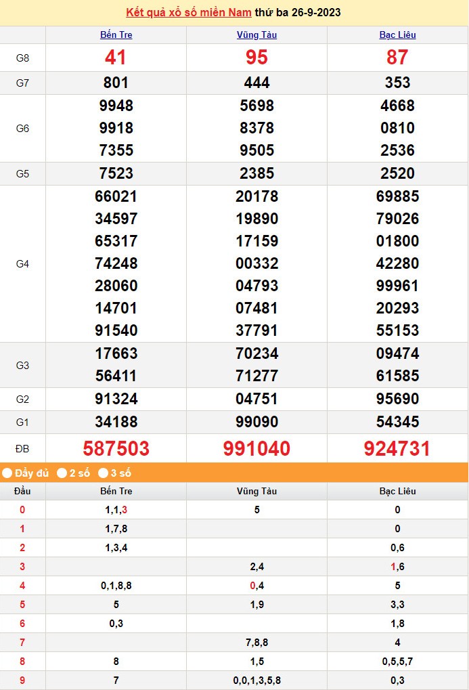Click the G1 result 34188

coord(116,422)
